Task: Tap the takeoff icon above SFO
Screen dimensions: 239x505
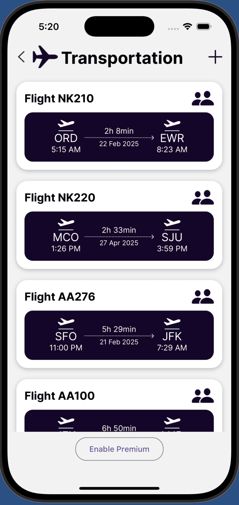Action: tap(66, 322)
